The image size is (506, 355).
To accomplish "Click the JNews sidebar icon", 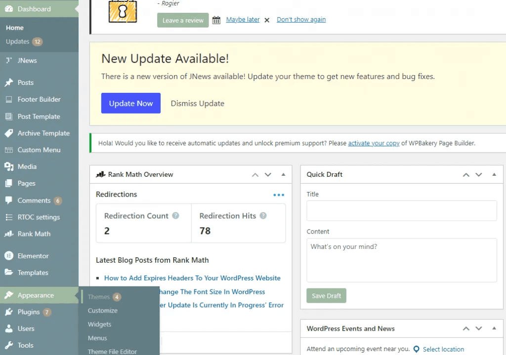I will pos(9,60).
